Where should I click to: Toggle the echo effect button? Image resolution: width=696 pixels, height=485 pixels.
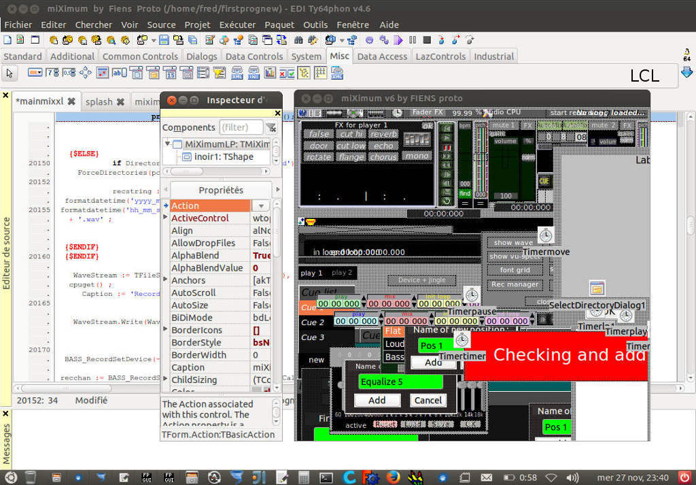click(x=383, y=146)
